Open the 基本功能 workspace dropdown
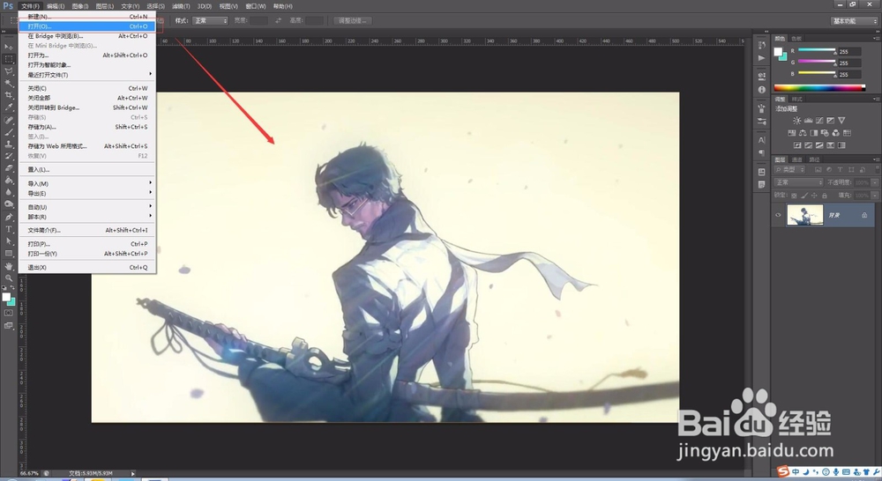 [854, 21]
